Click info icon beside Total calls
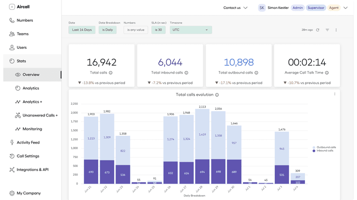 111,73
